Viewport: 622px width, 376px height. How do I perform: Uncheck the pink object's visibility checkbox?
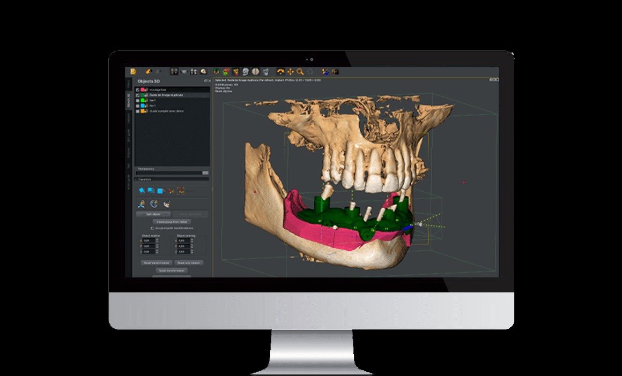[138, 89]
